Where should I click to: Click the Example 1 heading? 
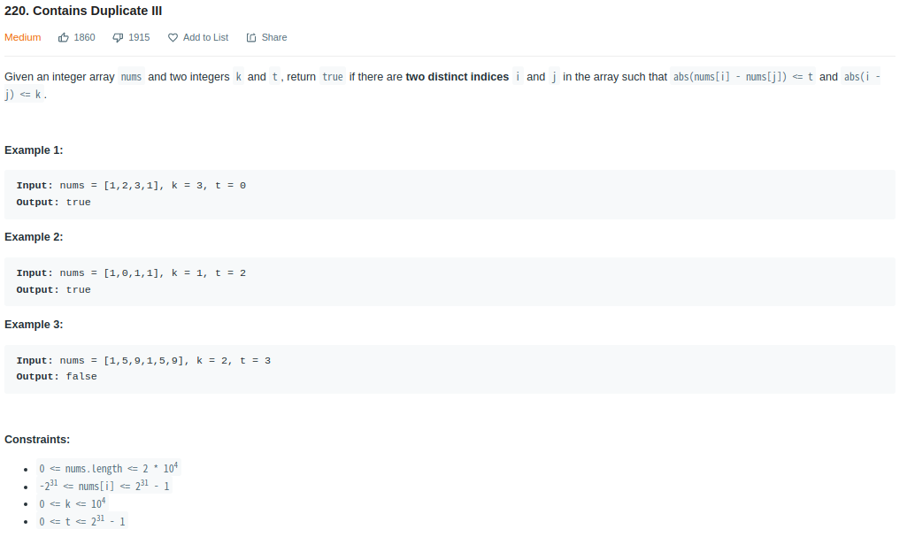point(34,150)
